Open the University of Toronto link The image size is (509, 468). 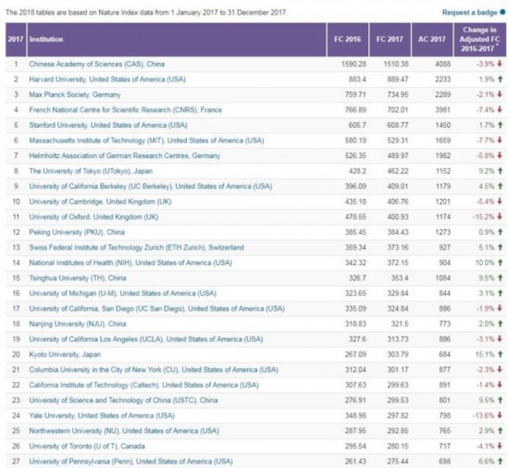coord(87,447)
